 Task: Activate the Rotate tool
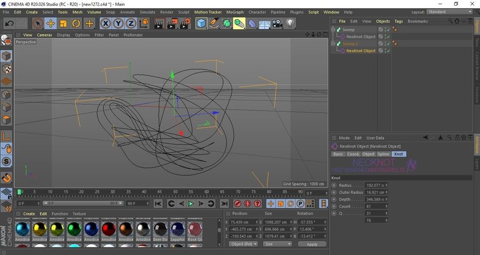76,24
